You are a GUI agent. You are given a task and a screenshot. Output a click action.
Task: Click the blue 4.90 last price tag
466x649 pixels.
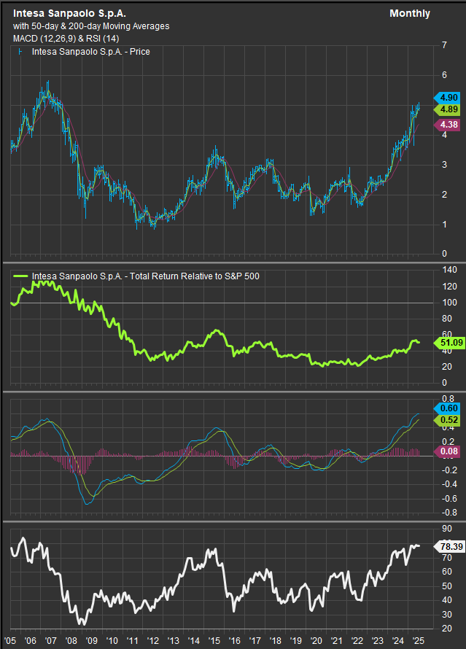click(447, 98)
